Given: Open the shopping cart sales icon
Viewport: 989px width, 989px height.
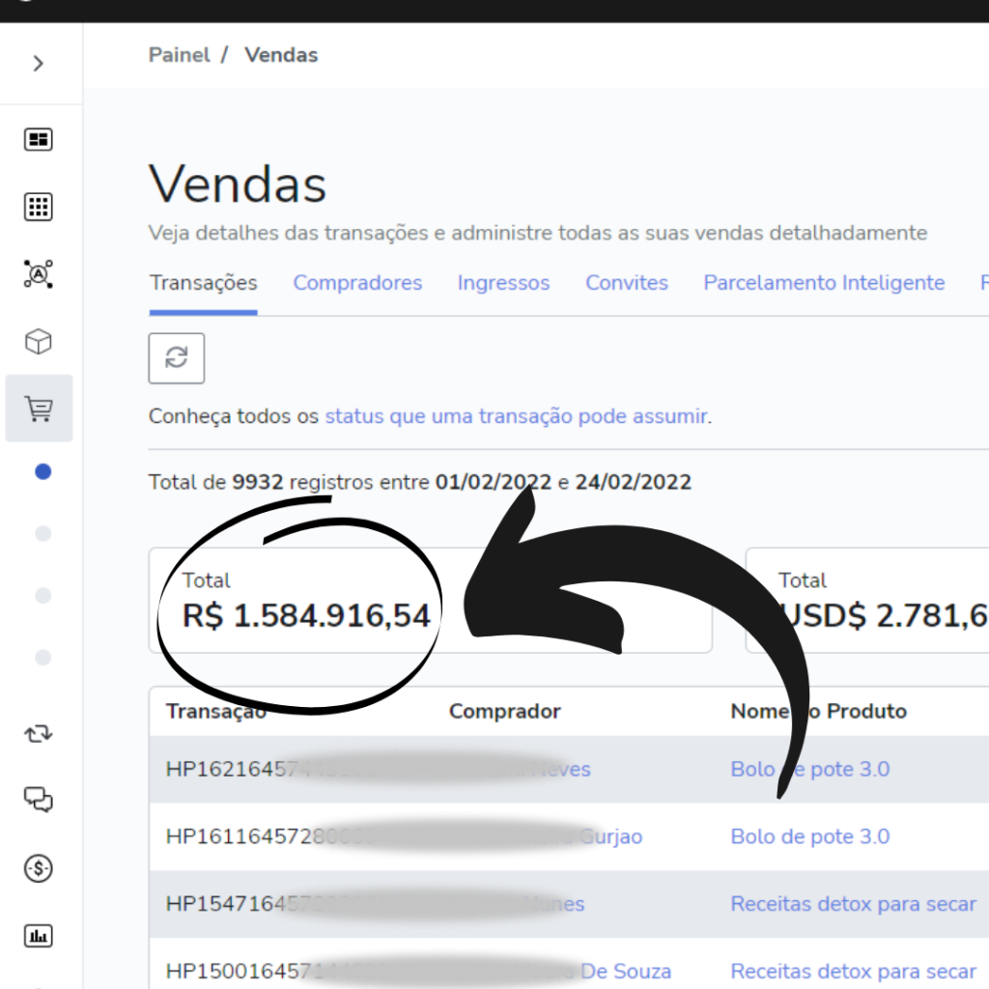Looking at the screenshot, I should pyautogui.click(x=39, y=410).
